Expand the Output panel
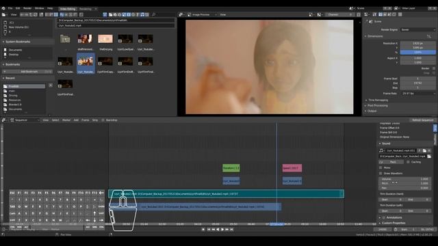The width and height of the screenshot is (438, 246). (x=372, y=111)
